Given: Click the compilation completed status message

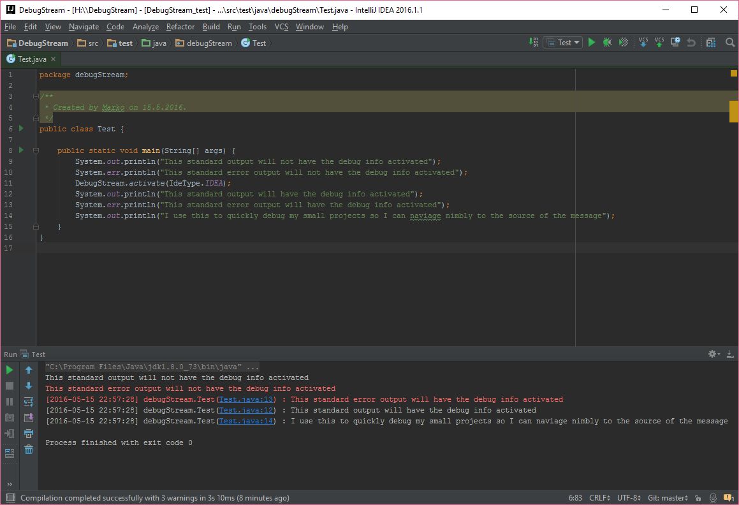Looking at the screenshot, I should coord(154,498).
